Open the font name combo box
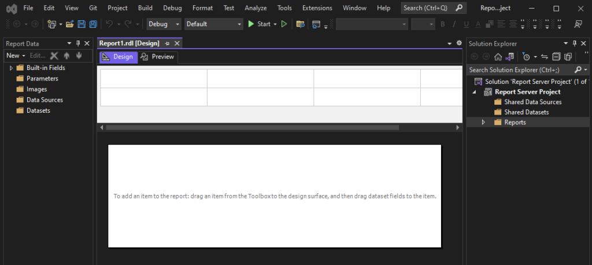592x265 pixels. tap(372, 24)
